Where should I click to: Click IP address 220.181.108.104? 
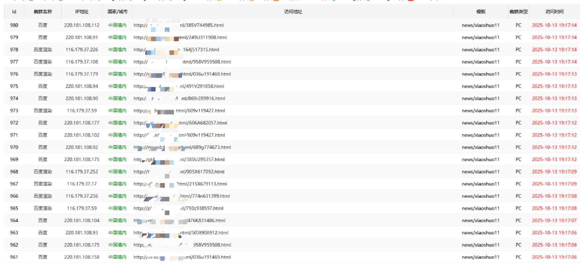[x=82, y=220]
